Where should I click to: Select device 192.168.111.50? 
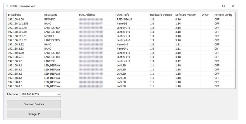[121, 32]
